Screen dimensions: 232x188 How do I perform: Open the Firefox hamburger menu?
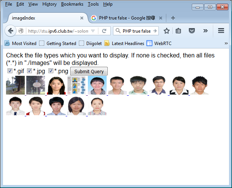point(221,31)
